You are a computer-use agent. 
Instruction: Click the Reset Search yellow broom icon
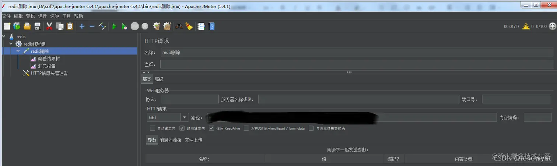[x=189, y=26]
